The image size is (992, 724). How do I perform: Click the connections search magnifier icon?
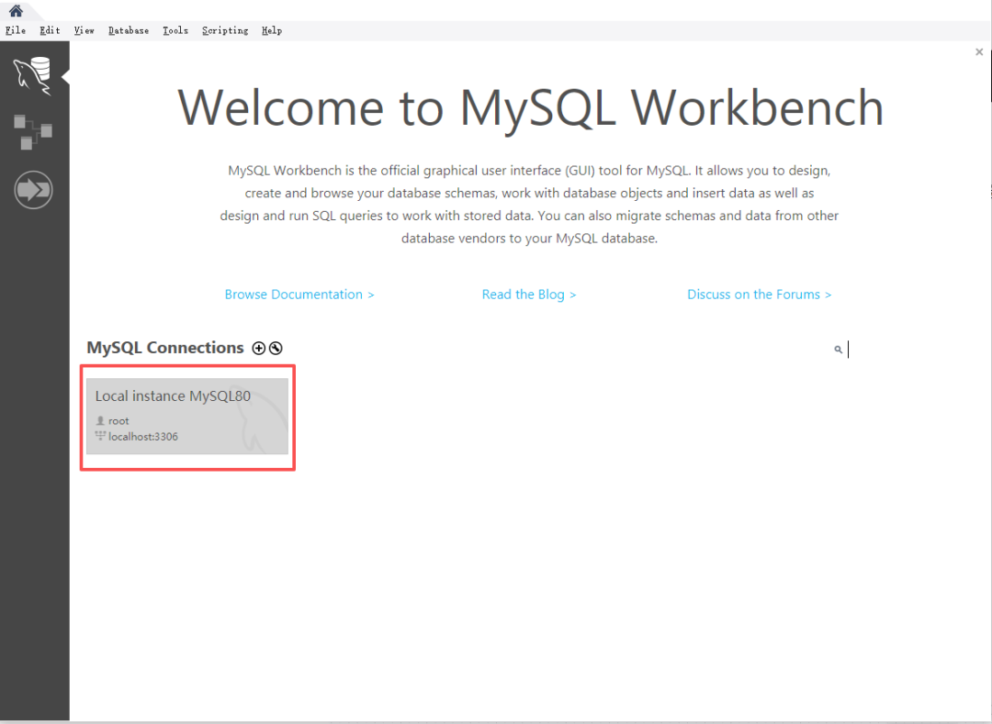(x=839, y=350)
